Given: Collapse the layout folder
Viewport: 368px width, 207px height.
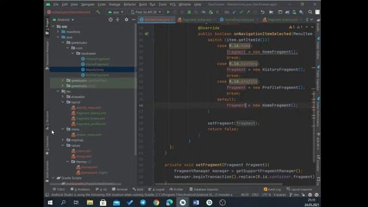Looking at the screenshot, I should [x=63, y=102].
